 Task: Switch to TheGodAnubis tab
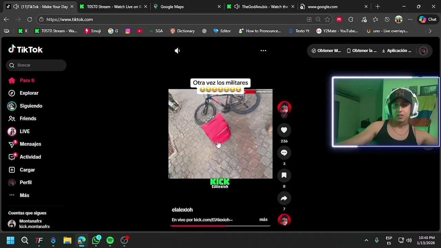point(260,7)
